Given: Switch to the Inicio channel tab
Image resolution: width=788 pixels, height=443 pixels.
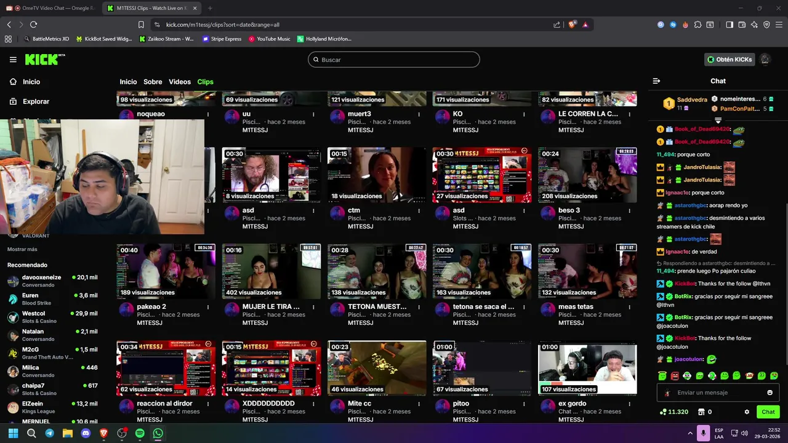Looking at the screenshot, I should [128, 82].
